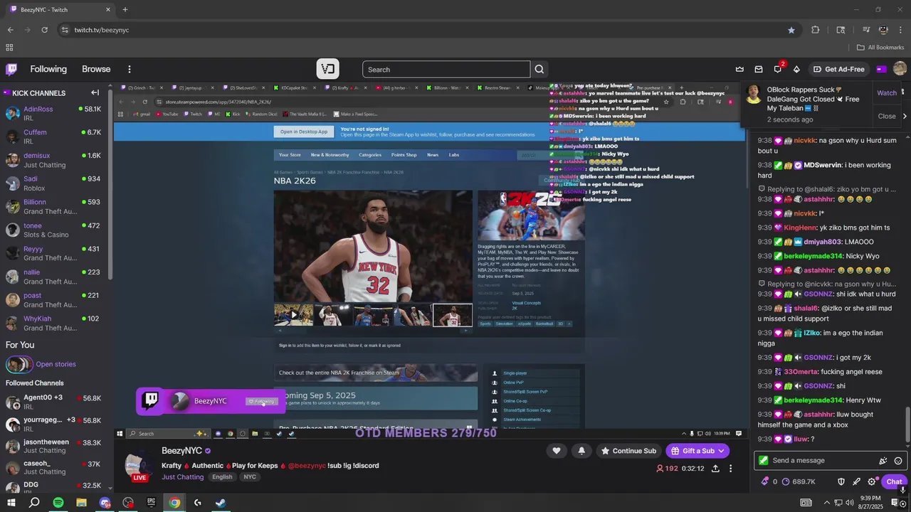Viewport: 911px width, 512px height.
Task: Bookmark this page with star icon
Action: pyautogui.click(x=791, y=30)
